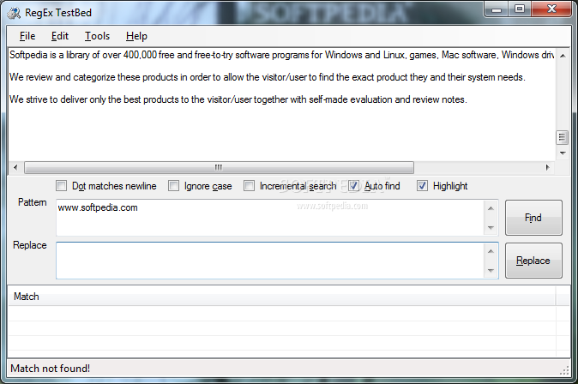This screenshot has width=578, height=384.
Task: Open the Help menu
Action: click(136, 36)
